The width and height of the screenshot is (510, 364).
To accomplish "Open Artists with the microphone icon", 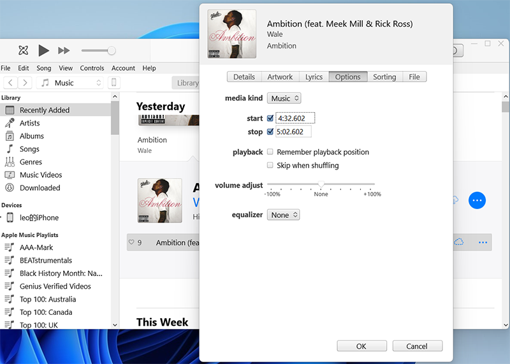I will 29,123.
